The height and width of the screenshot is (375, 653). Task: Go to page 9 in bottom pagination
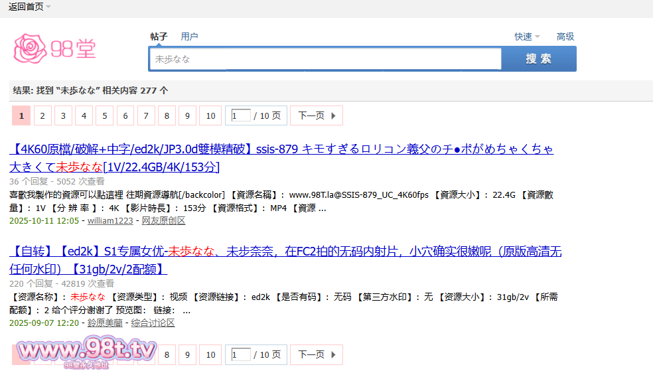pos(187,354)
